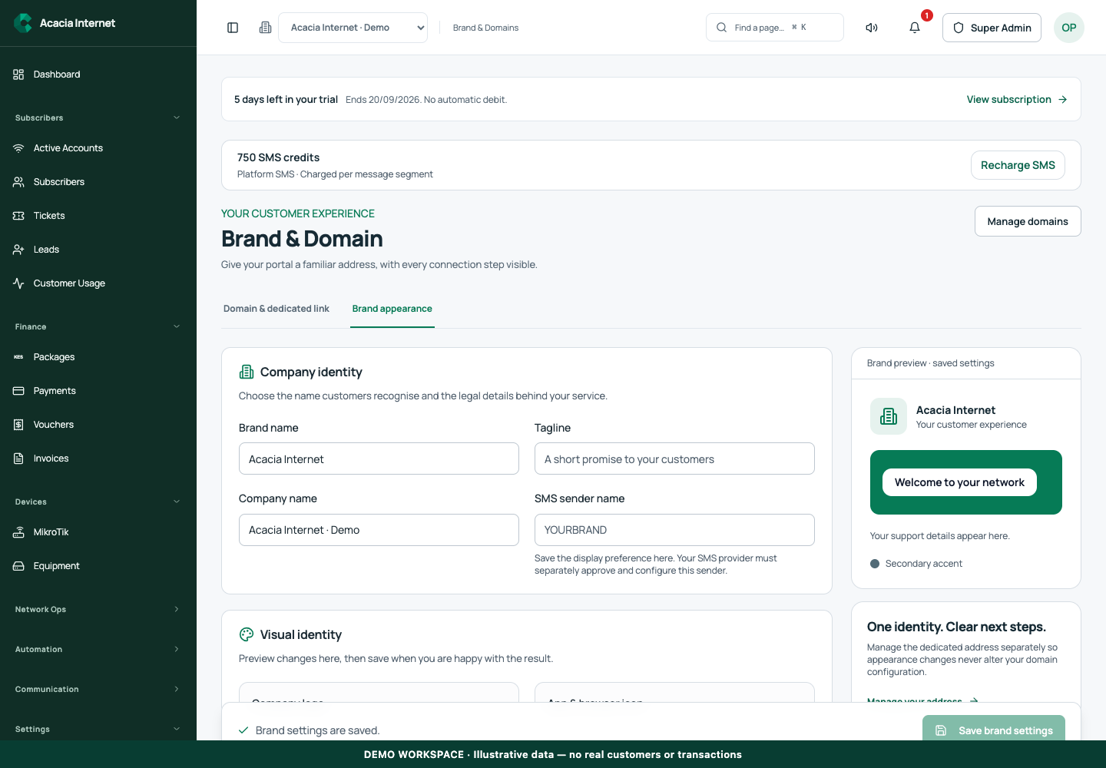Open MikroTik devices page
This screenshot has height=768, width=1106.
[x=98, y=532]
